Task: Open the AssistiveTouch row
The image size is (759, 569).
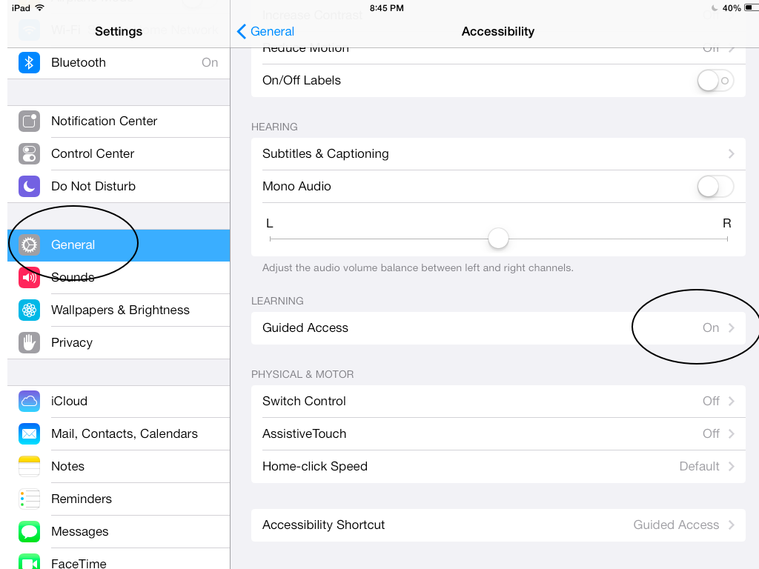Action: (497, 433)
